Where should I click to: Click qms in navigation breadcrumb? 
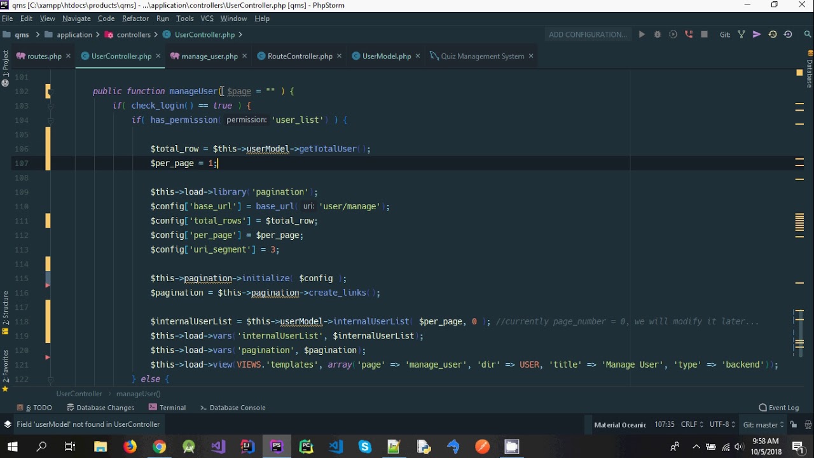(17, 34)
